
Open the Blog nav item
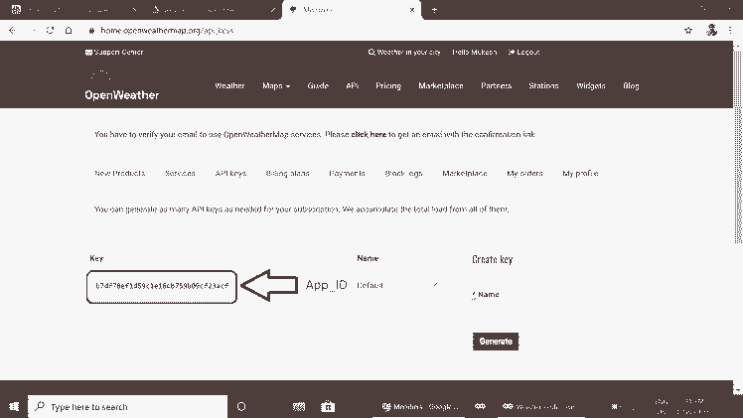coord(631,85)
